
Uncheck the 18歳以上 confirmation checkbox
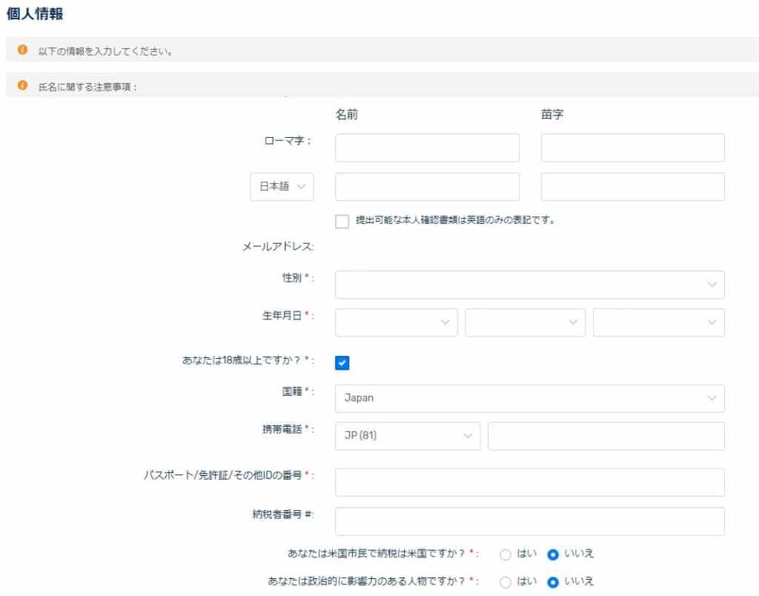[342, 362]
